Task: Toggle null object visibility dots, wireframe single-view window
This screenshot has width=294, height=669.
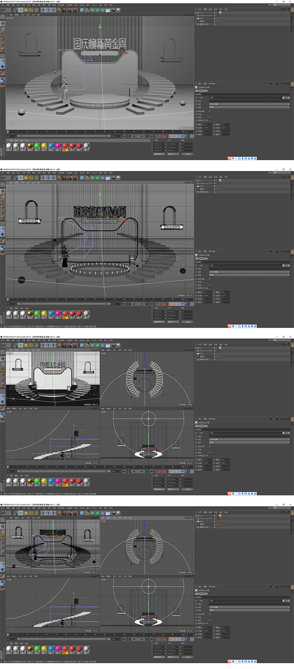Action: (x=216, y=181)
